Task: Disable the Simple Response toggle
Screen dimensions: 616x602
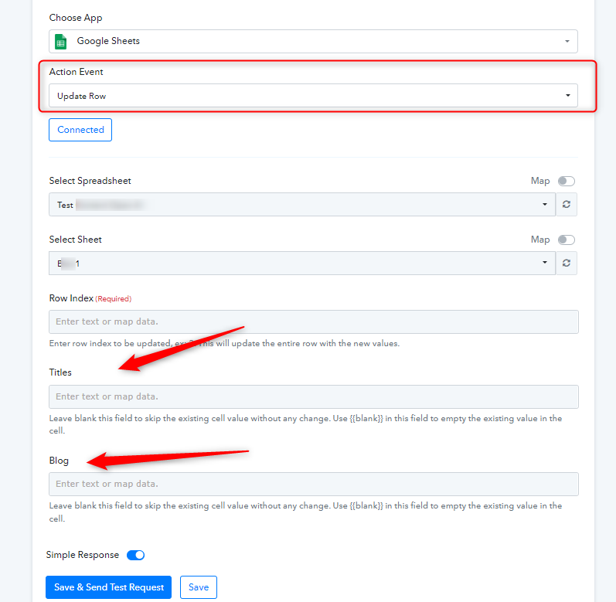Action: click(135, 555)
